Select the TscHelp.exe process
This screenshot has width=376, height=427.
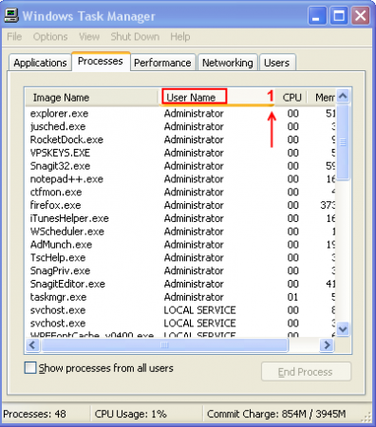[180, 258]
